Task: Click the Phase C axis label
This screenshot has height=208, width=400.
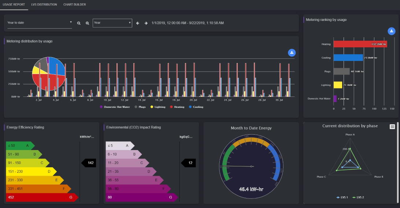Action: tap(321, 177)
